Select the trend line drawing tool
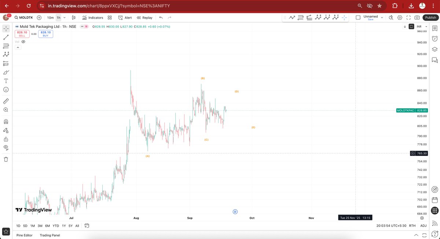This screenshot has width=440, height=239. (x=6, y=37)
